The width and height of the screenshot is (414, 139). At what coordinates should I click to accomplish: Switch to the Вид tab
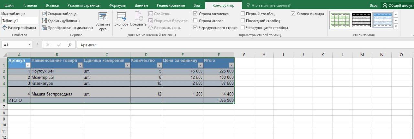tap(197, 5)
